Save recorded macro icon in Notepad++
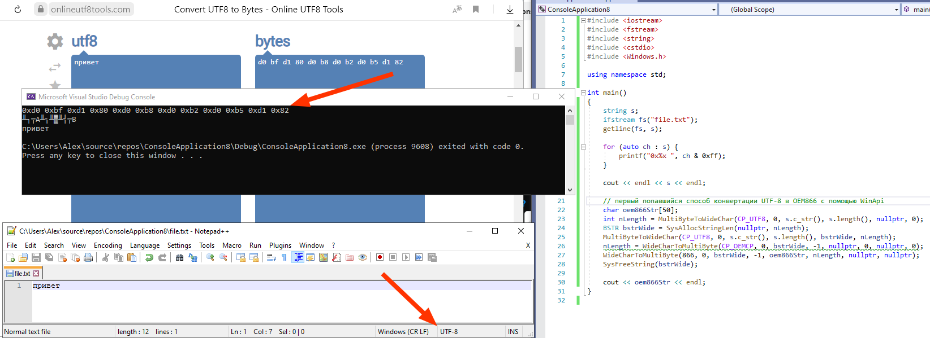The width and height of the screenshot is (930, 338). (432, 257)
